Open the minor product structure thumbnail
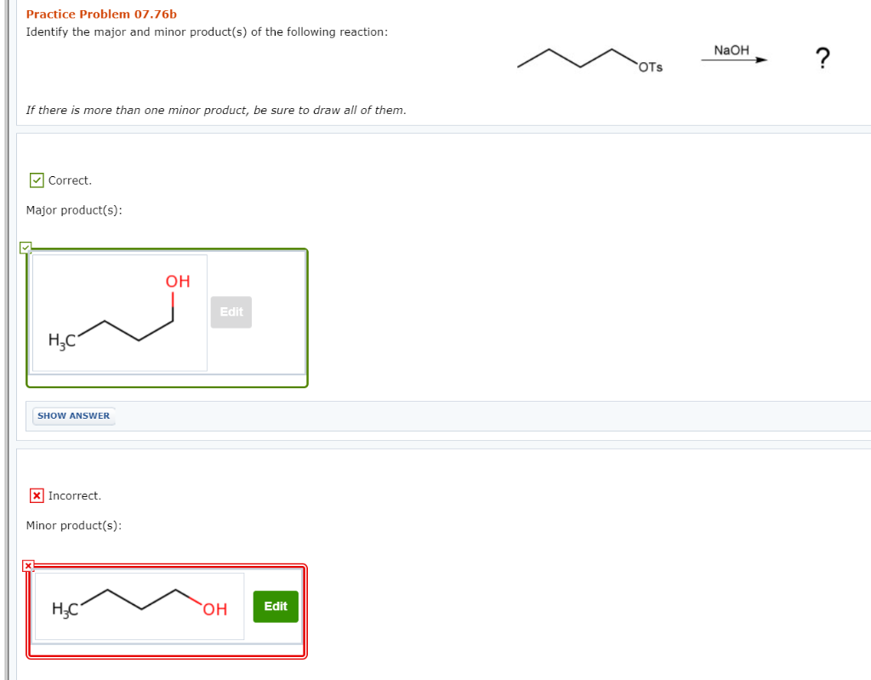Screen dimensions: 871x680 139,608
